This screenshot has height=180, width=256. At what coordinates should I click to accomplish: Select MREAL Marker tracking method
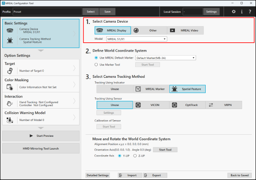(151, 89)
